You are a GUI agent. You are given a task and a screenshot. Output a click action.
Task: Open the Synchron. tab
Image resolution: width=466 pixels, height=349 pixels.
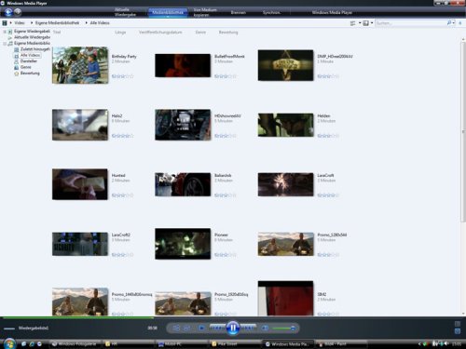coord(271,12)
